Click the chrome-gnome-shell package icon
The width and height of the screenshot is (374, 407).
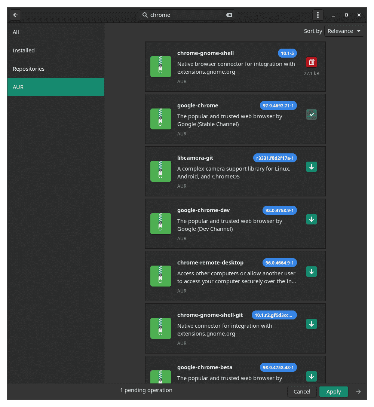pyautogui.click(x=161, y=67)
